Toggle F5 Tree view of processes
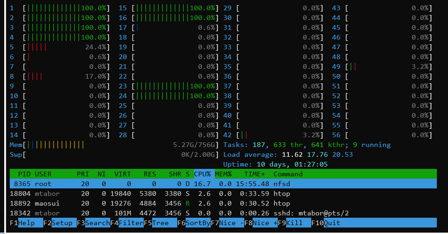This screenshot has width=448, height=234. [160, 223]
